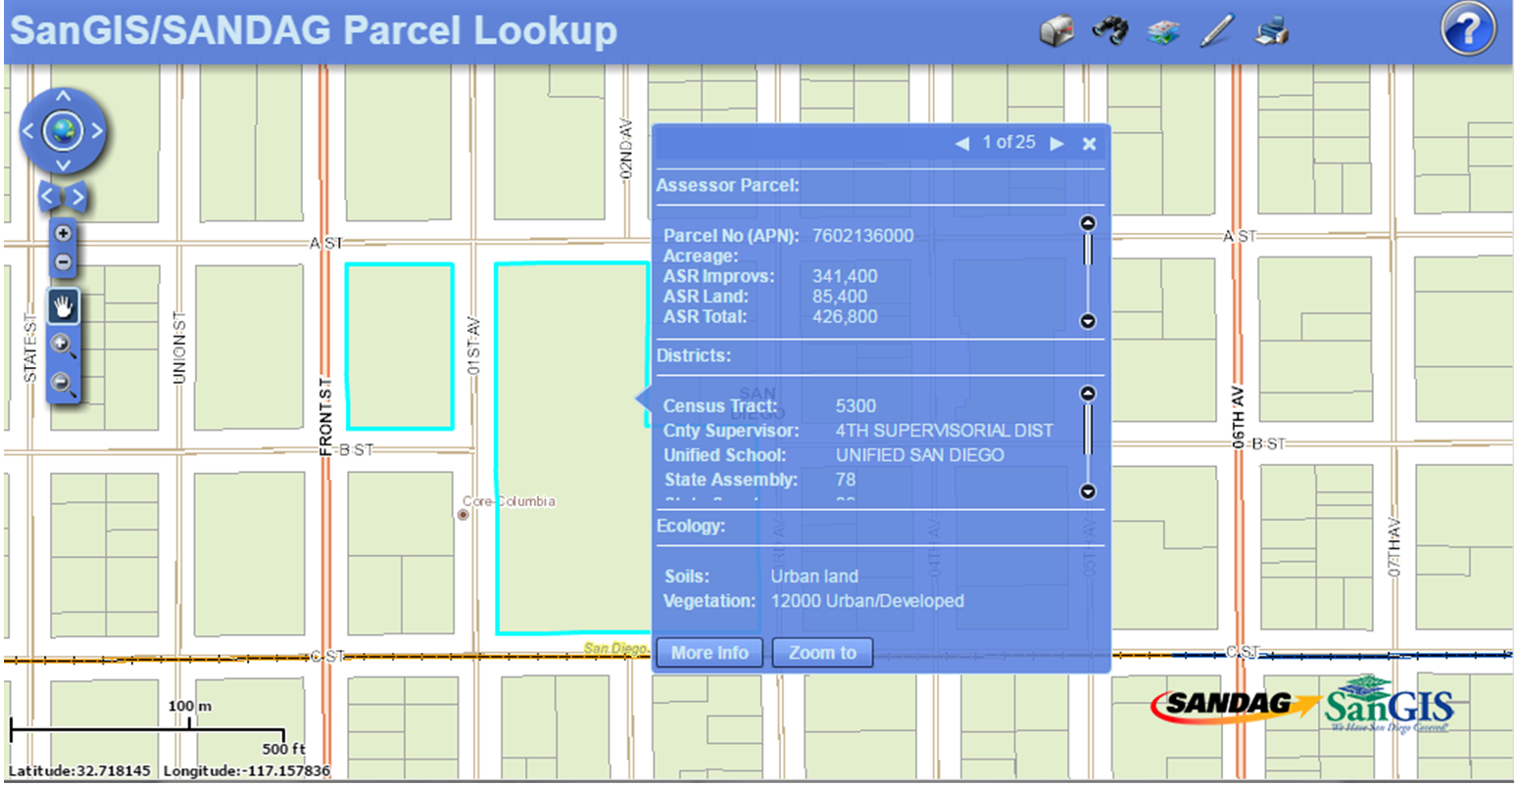1518x787 pixels.
Task: Click the FRONT ST street label
Action: pos(326,417)
